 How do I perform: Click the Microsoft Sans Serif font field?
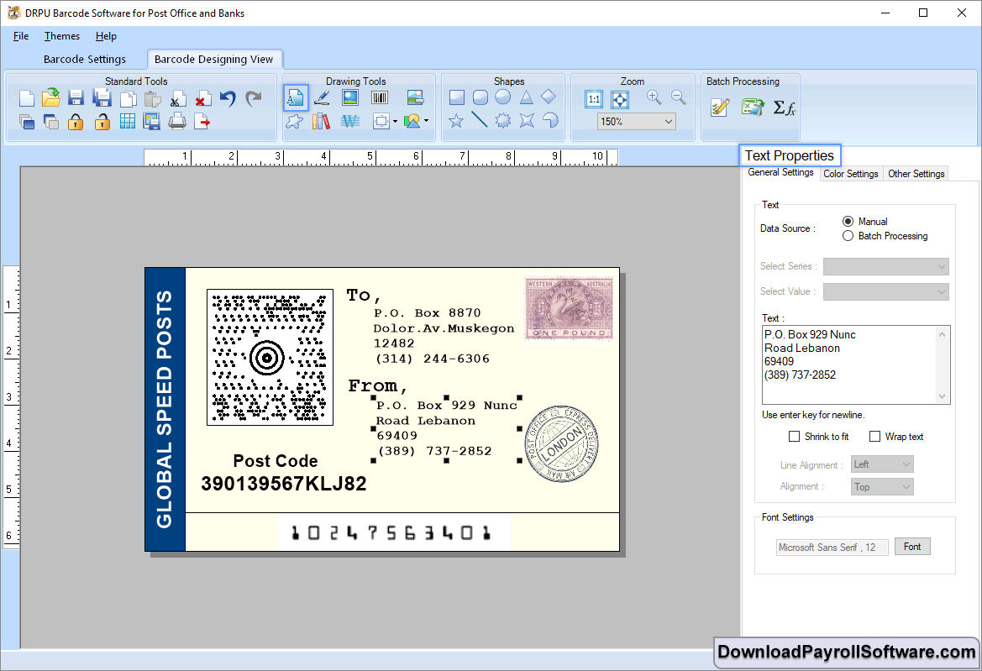[832, 547]
